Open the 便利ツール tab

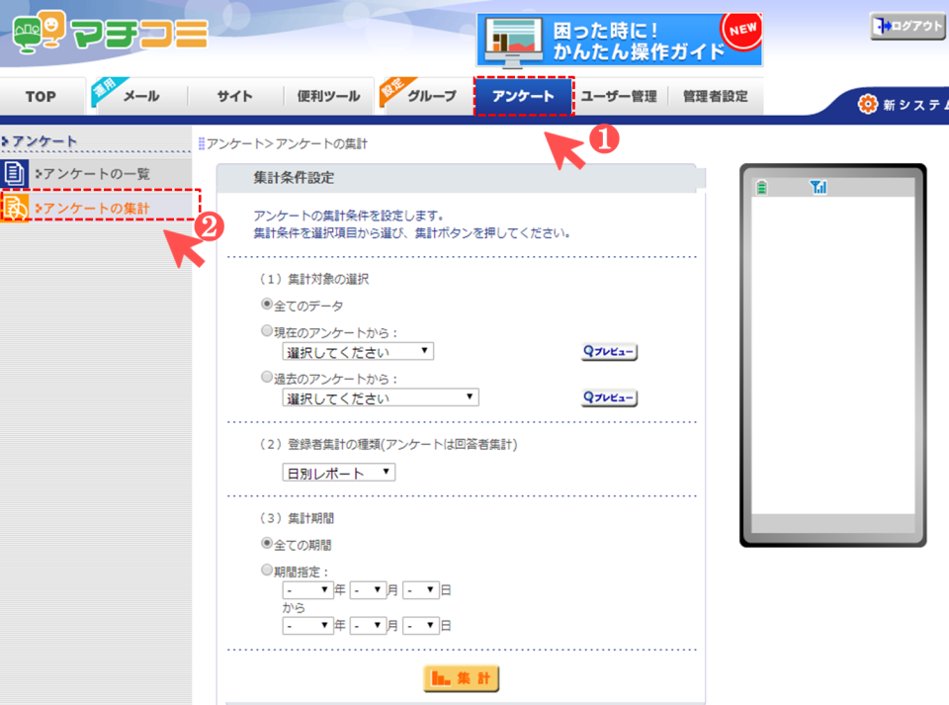[328, 96]
